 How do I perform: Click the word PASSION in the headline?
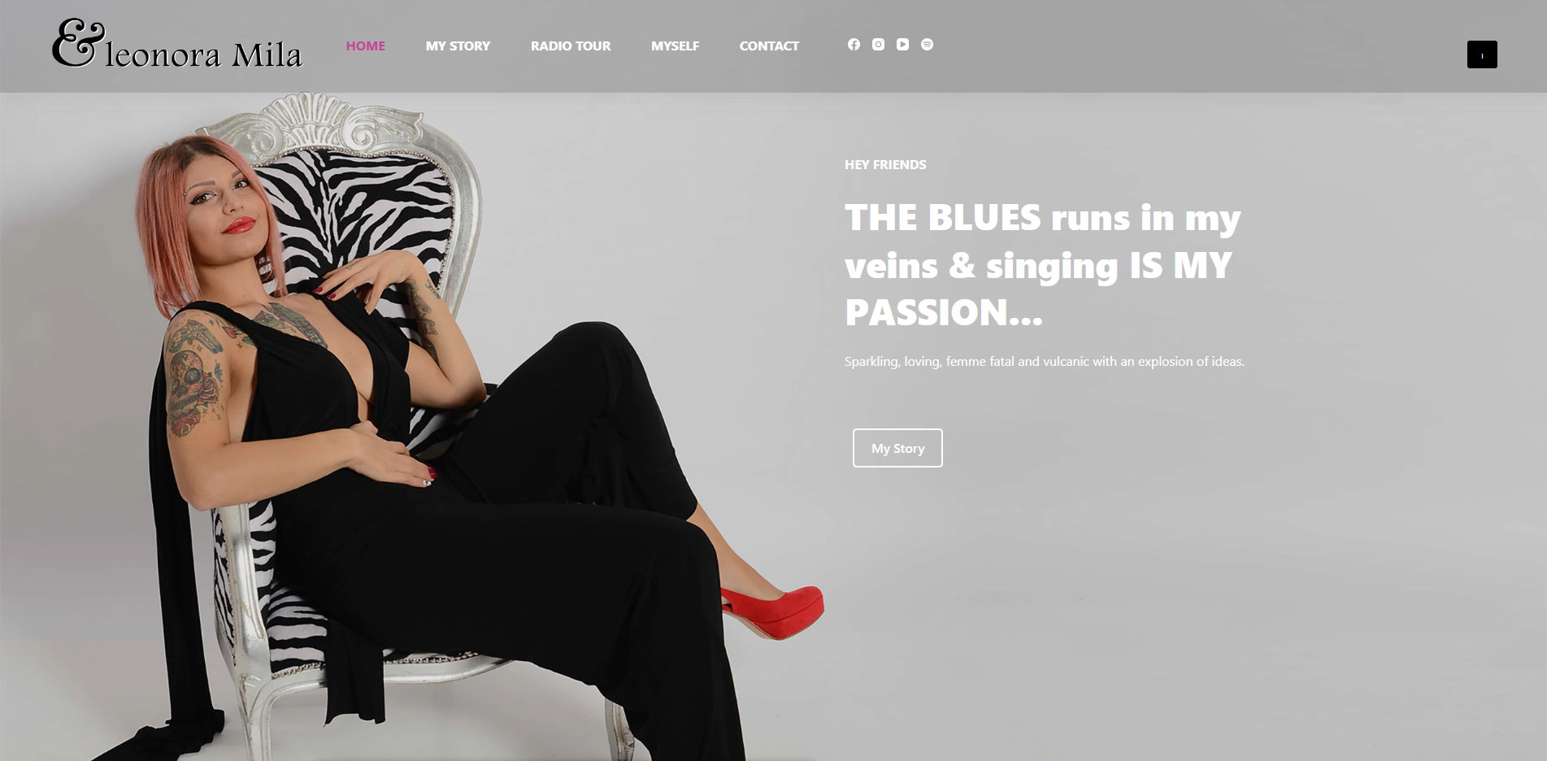927,313
